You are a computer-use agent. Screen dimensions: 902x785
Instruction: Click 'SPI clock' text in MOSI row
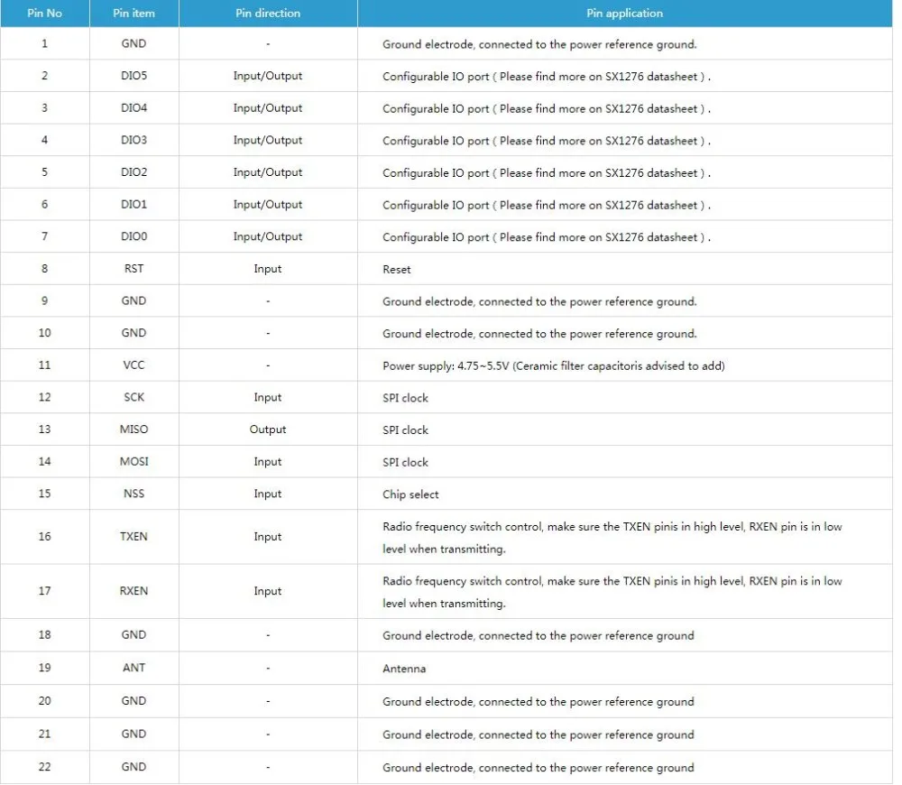tap(406, 463)
